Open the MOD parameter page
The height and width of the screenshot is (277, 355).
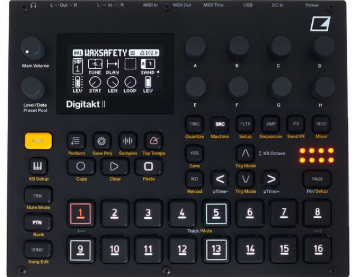tap(321, 124)
